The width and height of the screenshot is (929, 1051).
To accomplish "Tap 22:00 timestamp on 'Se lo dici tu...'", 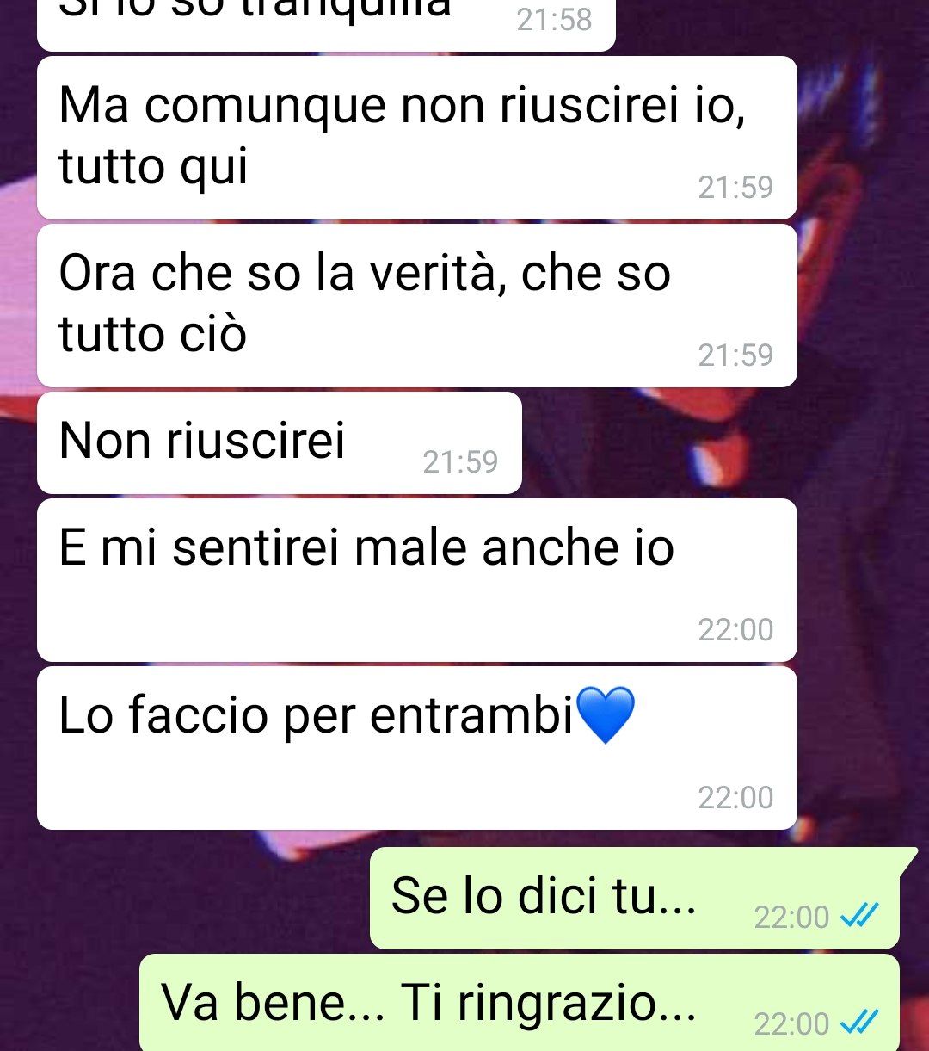I will coord(791,918).
